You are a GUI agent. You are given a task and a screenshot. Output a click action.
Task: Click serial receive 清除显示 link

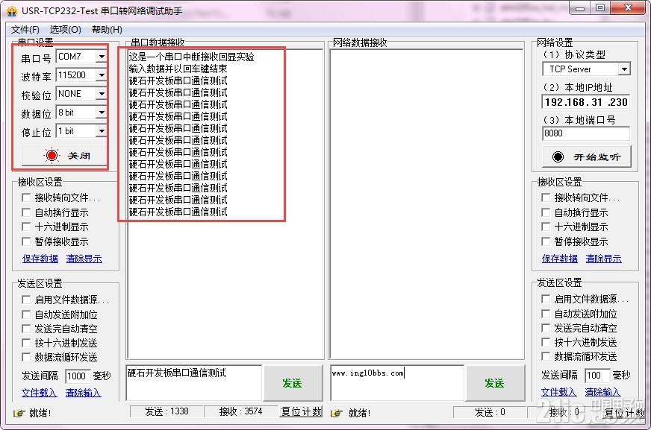pos(84,259)
